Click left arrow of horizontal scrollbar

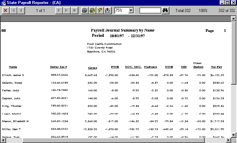tap(3, 140)
